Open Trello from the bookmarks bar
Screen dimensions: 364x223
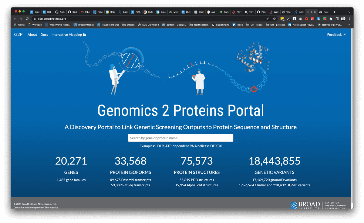(238, 25)
